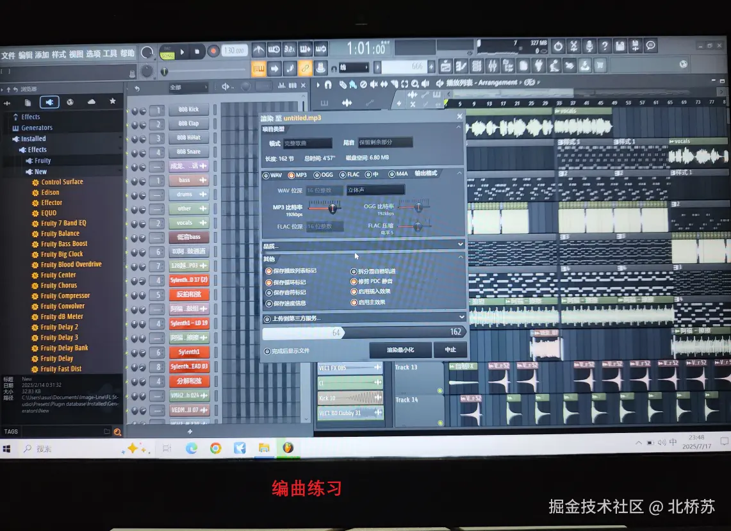Open the Mixer faders icon

492,66
